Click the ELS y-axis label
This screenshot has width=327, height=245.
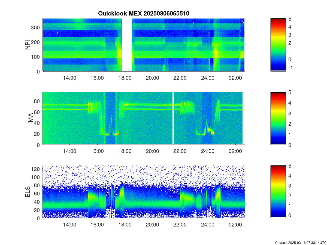click(x=28, y=192)
